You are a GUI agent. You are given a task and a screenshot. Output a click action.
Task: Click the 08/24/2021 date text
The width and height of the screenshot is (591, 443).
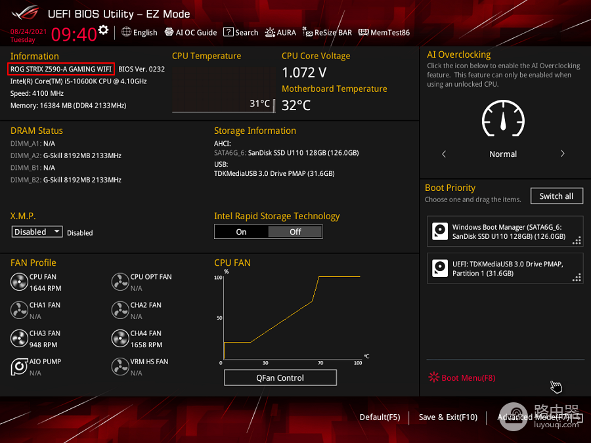point(29,32)
